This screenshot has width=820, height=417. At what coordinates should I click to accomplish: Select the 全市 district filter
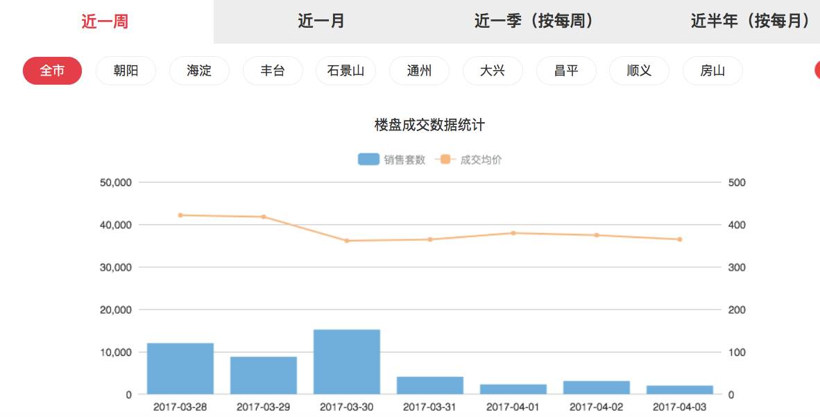click(x=52, y=71)
